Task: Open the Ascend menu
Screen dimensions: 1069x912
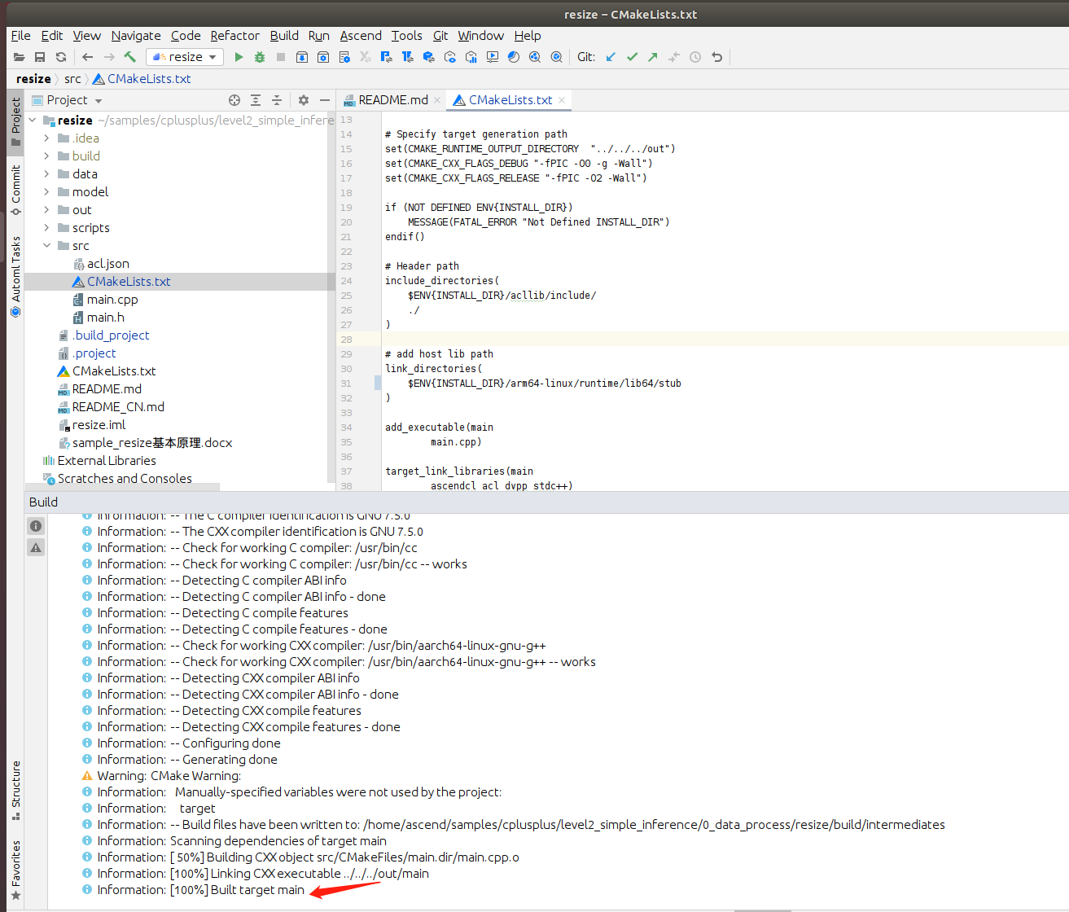Action: click(x=361, y=36)
